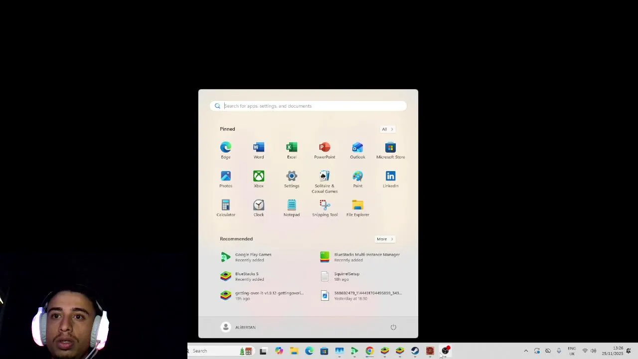Open ALIBERTAN user account menu

[238, 327]
